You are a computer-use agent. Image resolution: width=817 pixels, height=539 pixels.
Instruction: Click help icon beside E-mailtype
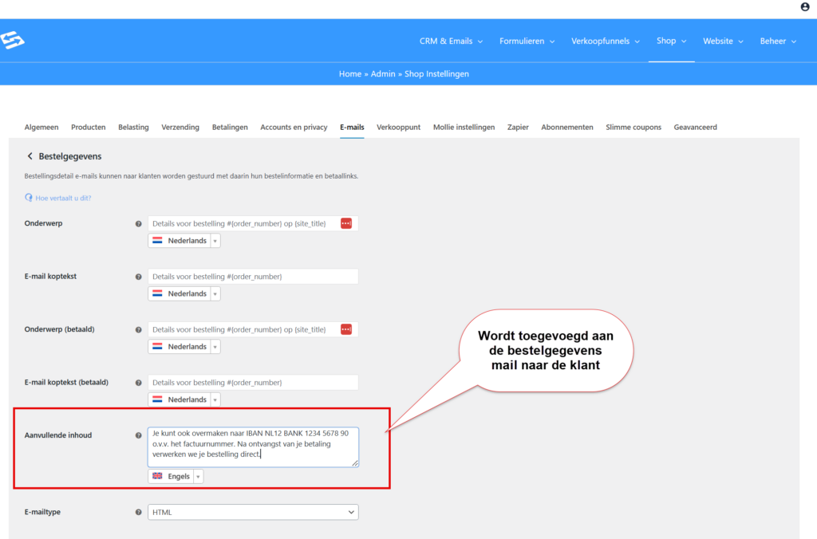[139, 513]
